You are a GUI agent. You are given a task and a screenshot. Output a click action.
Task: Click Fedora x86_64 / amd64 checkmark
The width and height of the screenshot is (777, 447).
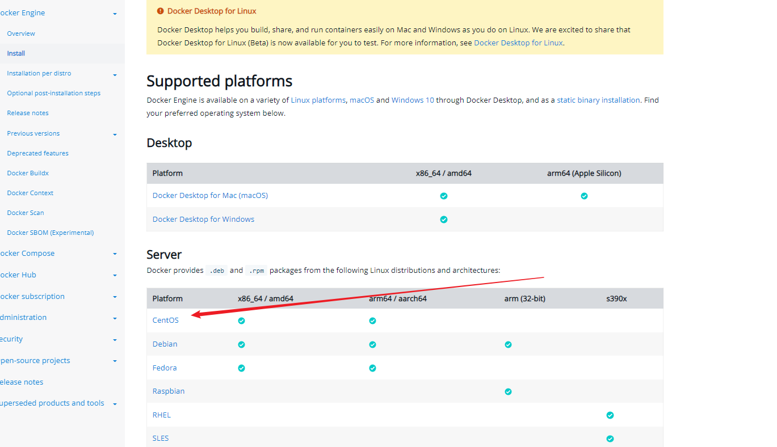pos(241,368)
